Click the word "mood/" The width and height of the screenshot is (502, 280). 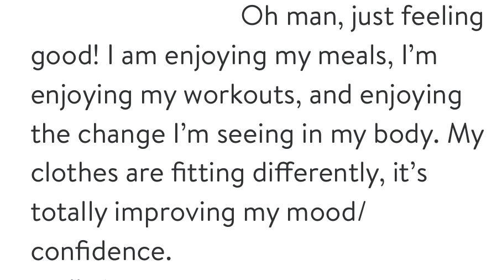click(x=325, y=212)
